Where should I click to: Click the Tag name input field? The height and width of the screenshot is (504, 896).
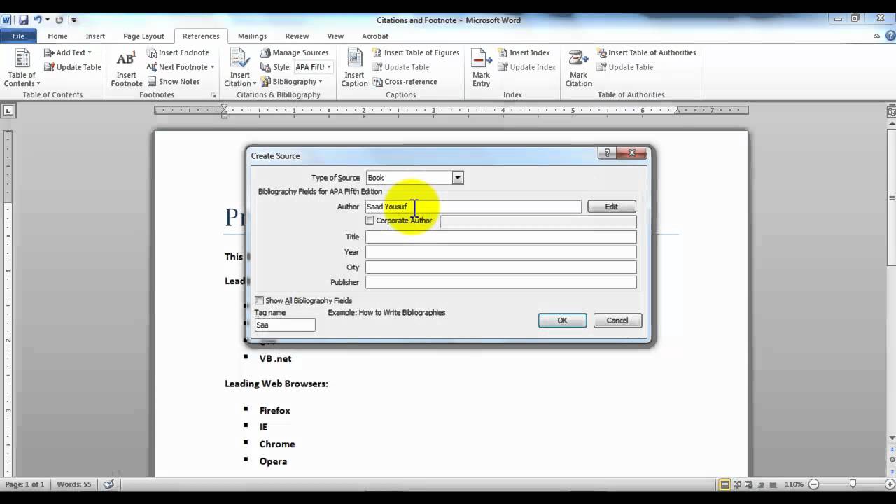[x=285, y=325]
